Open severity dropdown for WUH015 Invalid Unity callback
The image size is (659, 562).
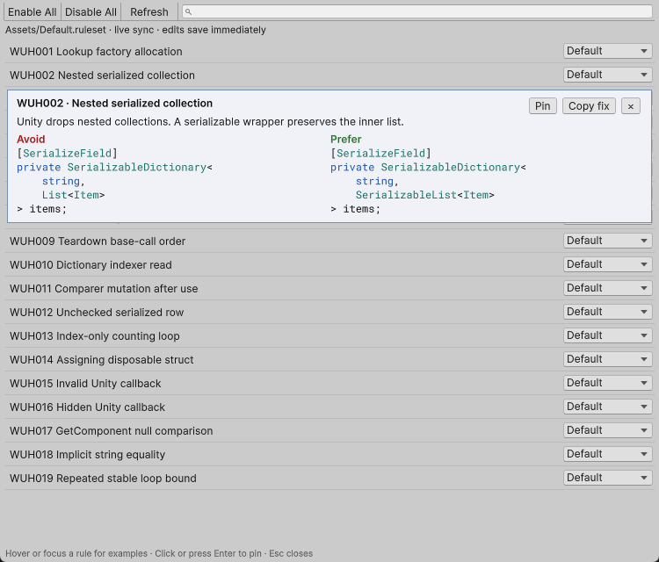(x=607, y=383)
